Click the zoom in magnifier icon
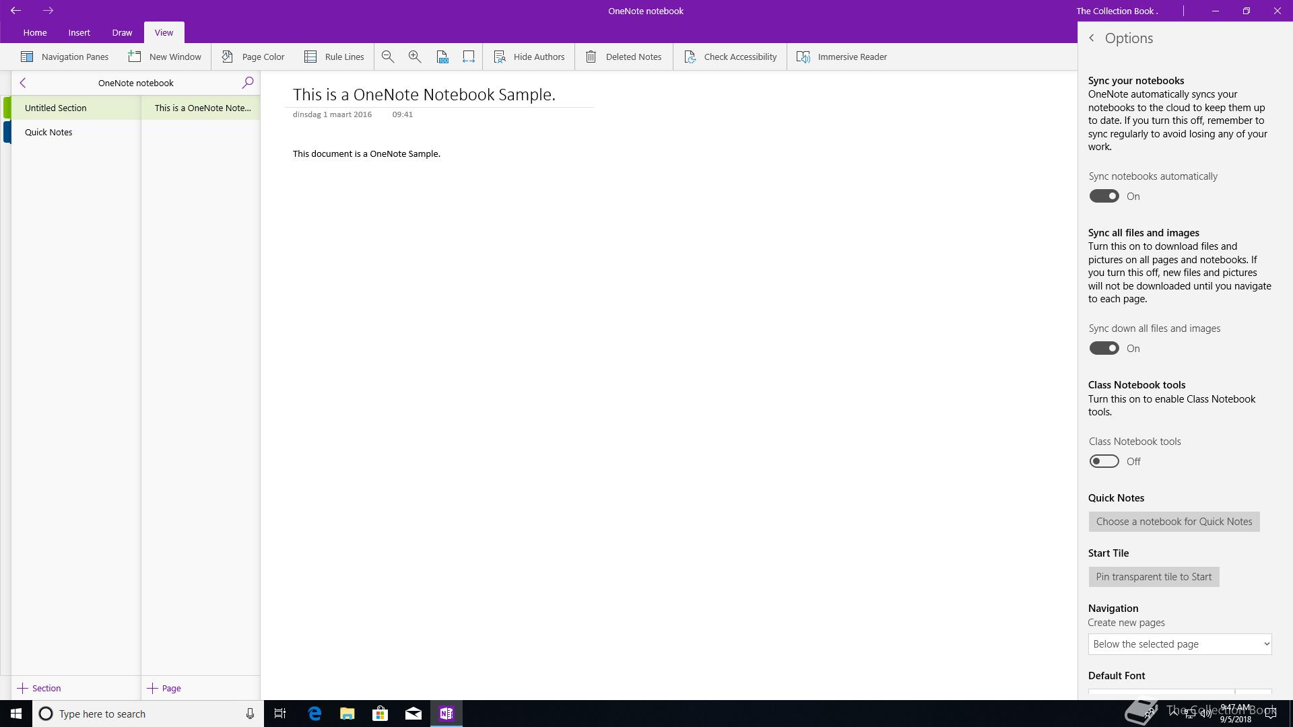This screenshot has height=727, width=1293. (x=415, y=57)
